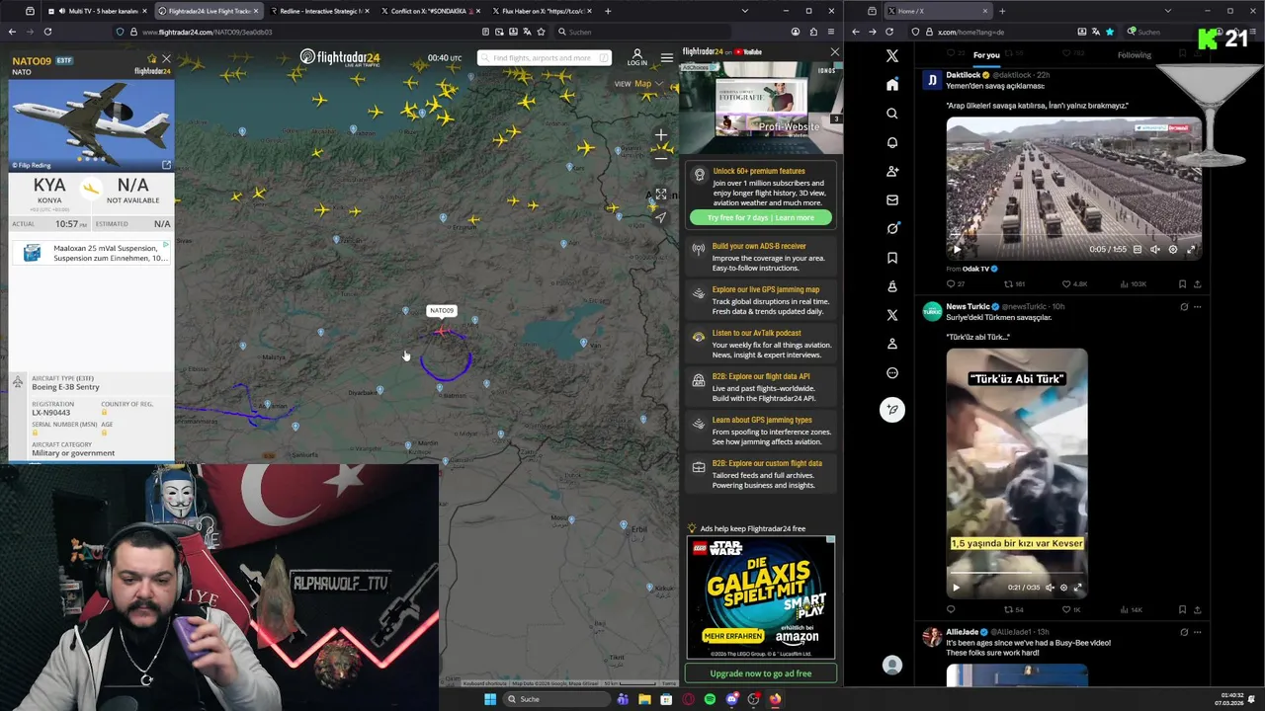Image resolution: width=1265 pixels, height=711 pixels.
Task: Click the Flightradar24 LOG IN icon
Action: coord(637,57)
